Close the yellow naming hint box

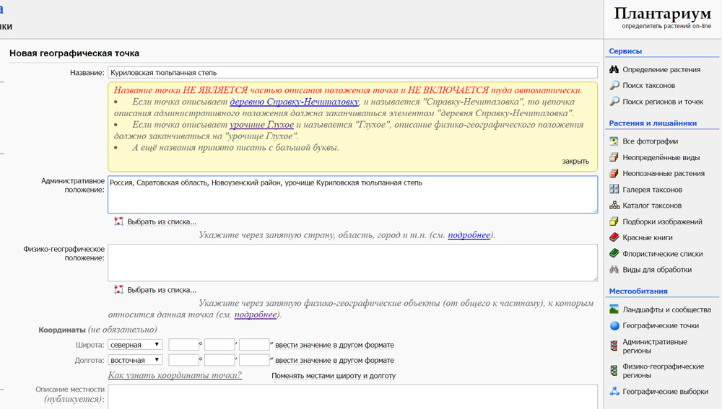point(575,162)
